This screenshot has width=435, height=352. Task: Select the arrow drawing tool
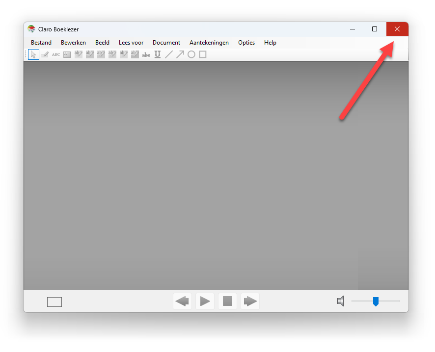pos(180,54)
